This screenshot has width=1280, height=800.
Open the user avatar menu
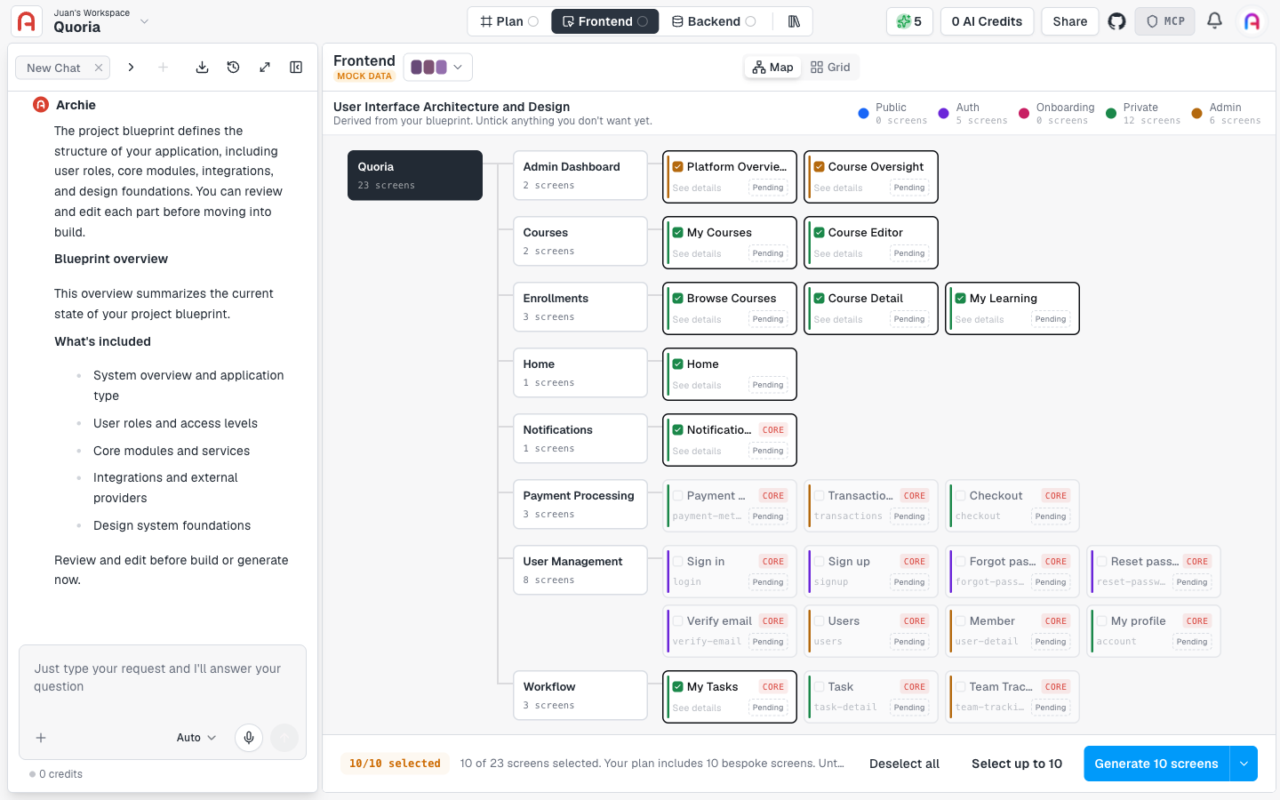click(1252, 21)
